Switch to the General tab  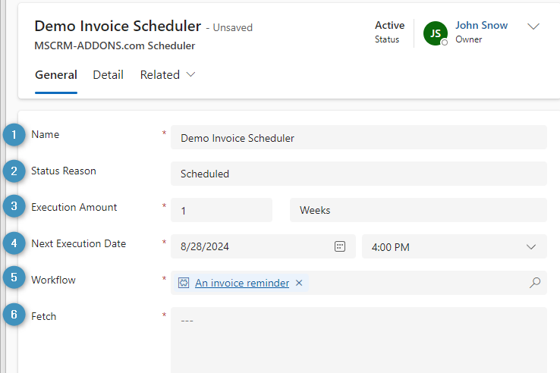coord(56,75)
